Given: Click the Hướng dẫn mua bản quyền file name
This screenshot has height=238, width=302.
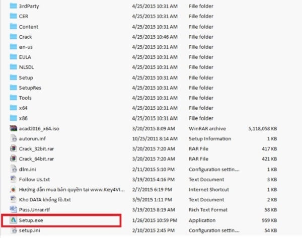Looking at the screenshot, I should pos(72,190).
